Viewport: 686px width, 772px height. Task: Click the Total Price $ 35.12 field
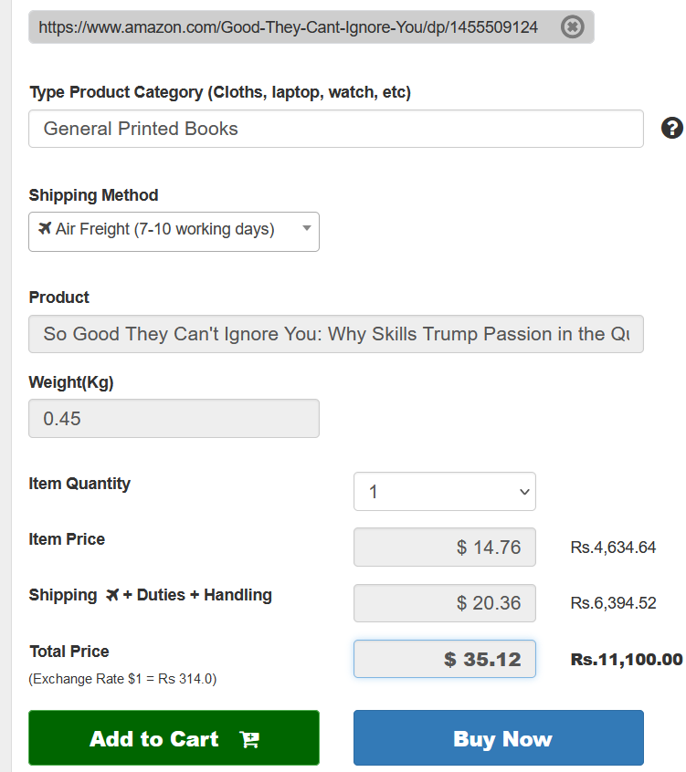(444, 659)
